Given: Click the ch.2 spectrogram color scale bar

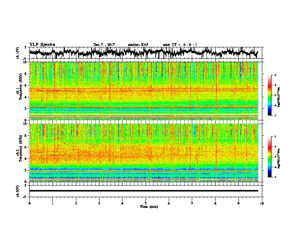Looking at the screenshot, I should 269,157.
